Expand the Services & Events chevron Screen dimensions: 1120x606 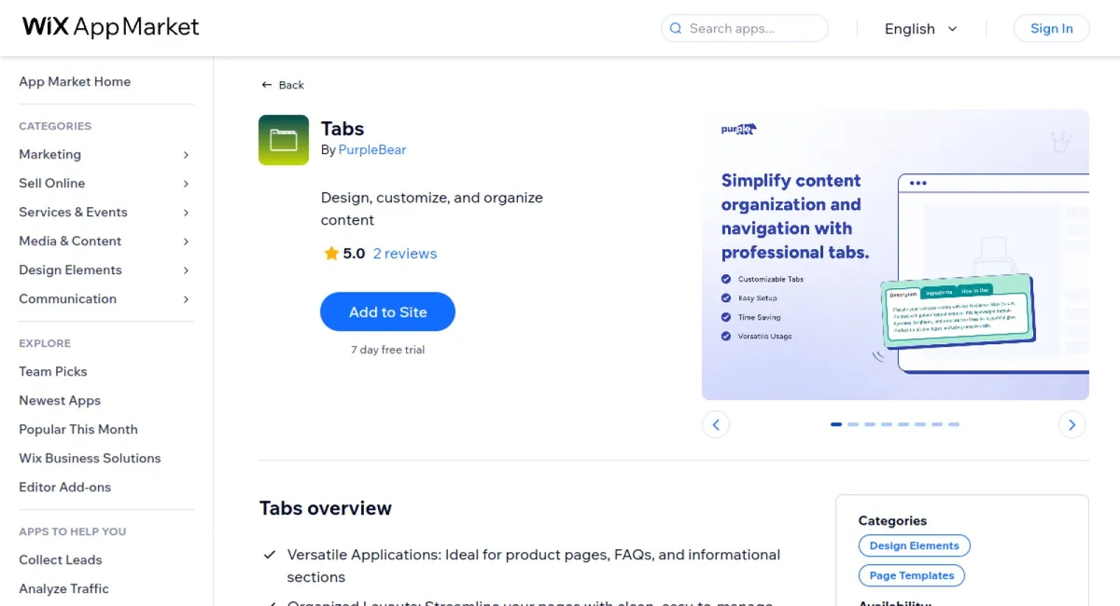(186, 213)
